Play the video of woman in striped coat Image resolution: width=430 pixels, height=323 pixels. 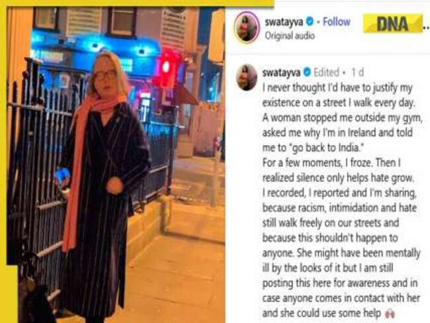[116, 165]
